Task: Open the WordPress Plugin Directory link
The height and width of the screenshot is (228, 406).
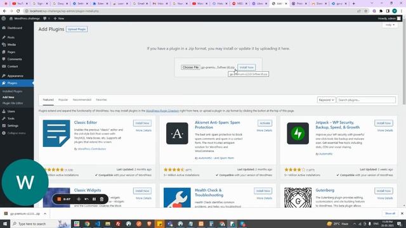Action: pos(162,111)
